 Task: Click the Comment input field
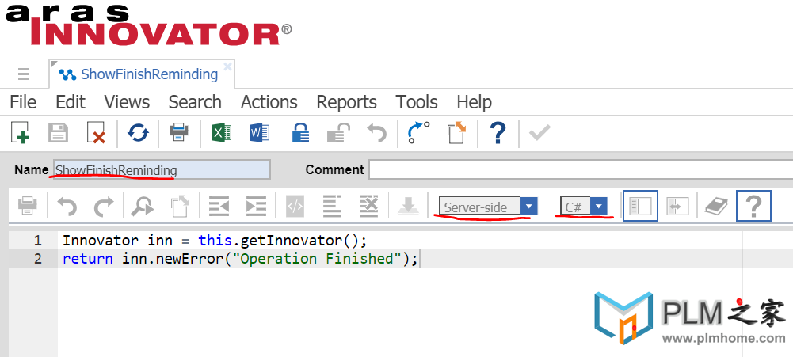click(581, 170)
